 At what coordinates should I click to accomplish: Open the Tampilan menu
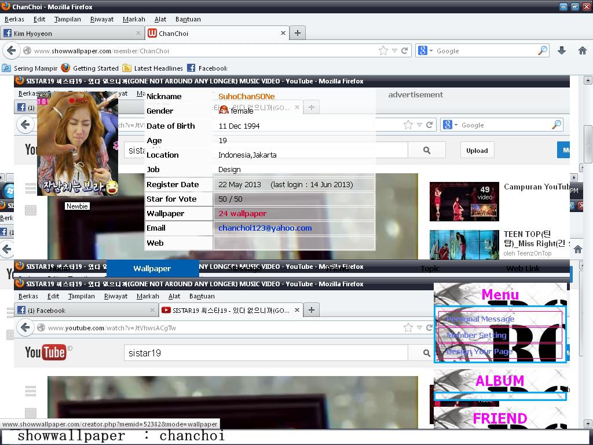68,19
